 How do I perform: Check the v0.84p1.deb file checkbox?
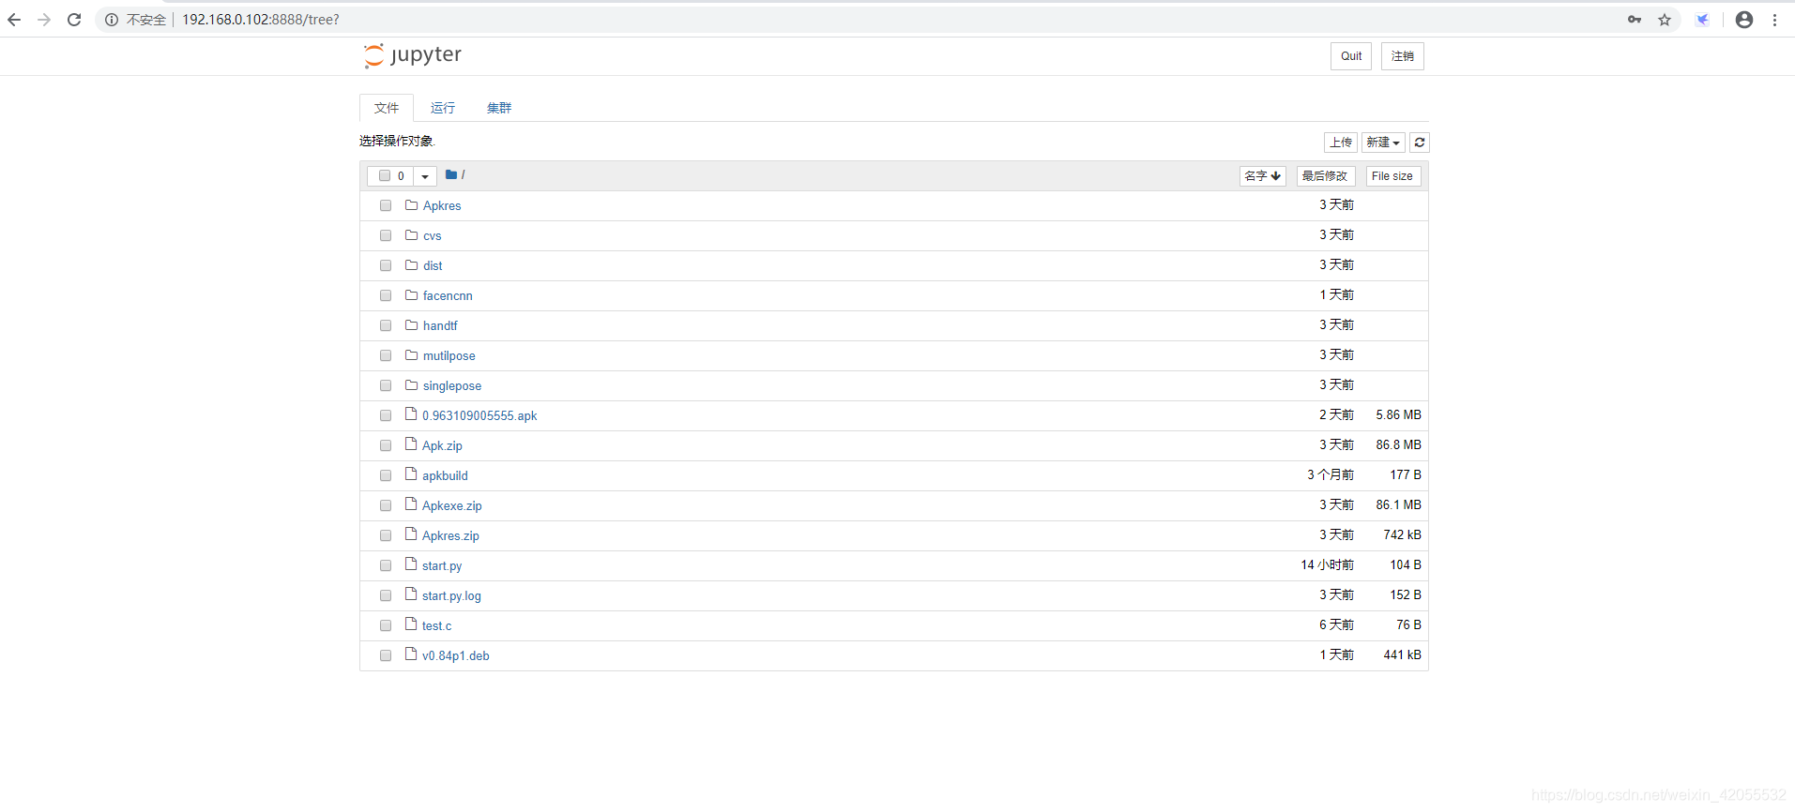386,655
